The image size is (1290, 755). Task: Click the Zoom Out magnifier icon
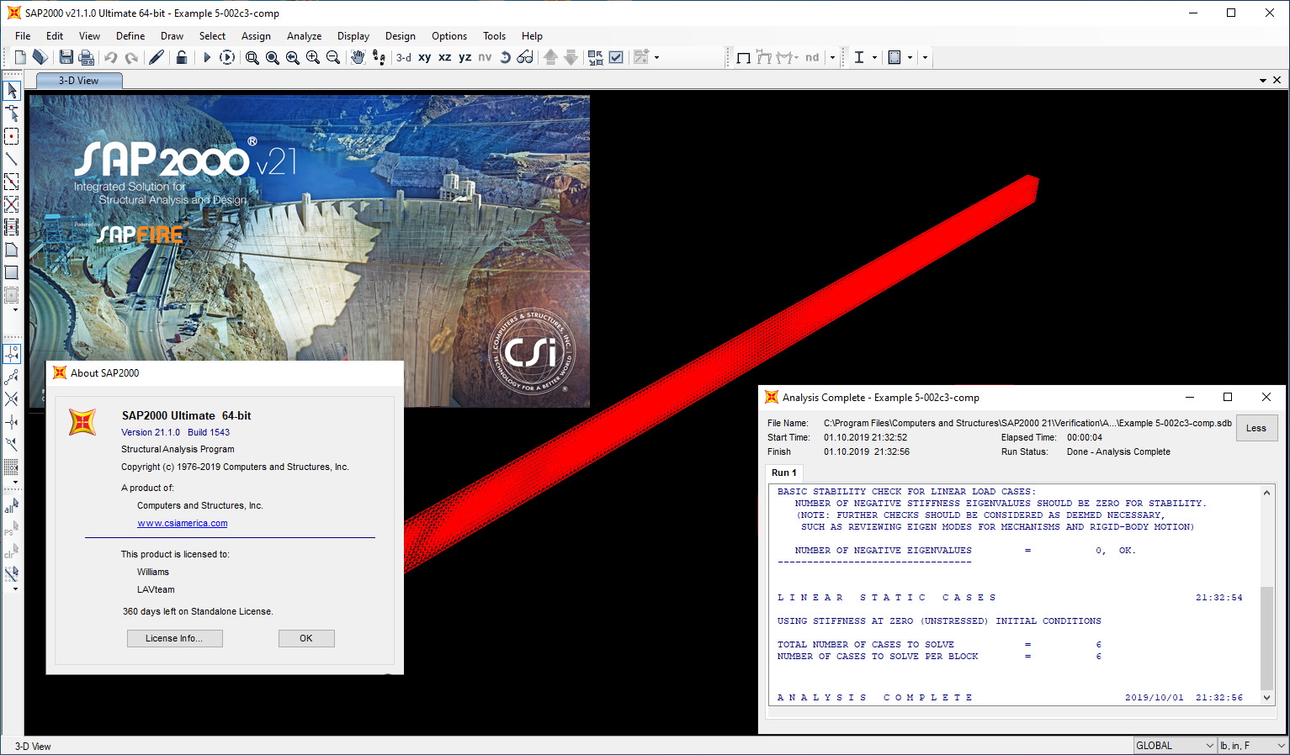[332, 57]
